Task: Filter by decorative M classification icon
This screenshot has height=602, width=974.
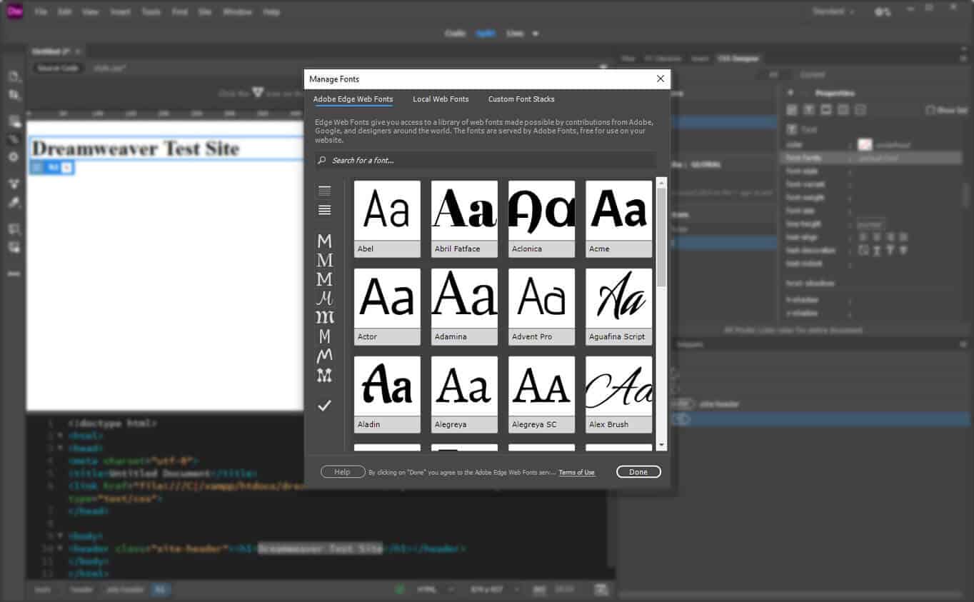Action: pyautogui.click(x=324, y=375)
